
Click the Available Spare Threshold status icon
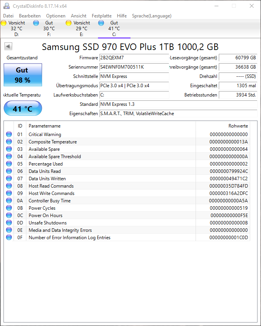[x=9, y=156]
